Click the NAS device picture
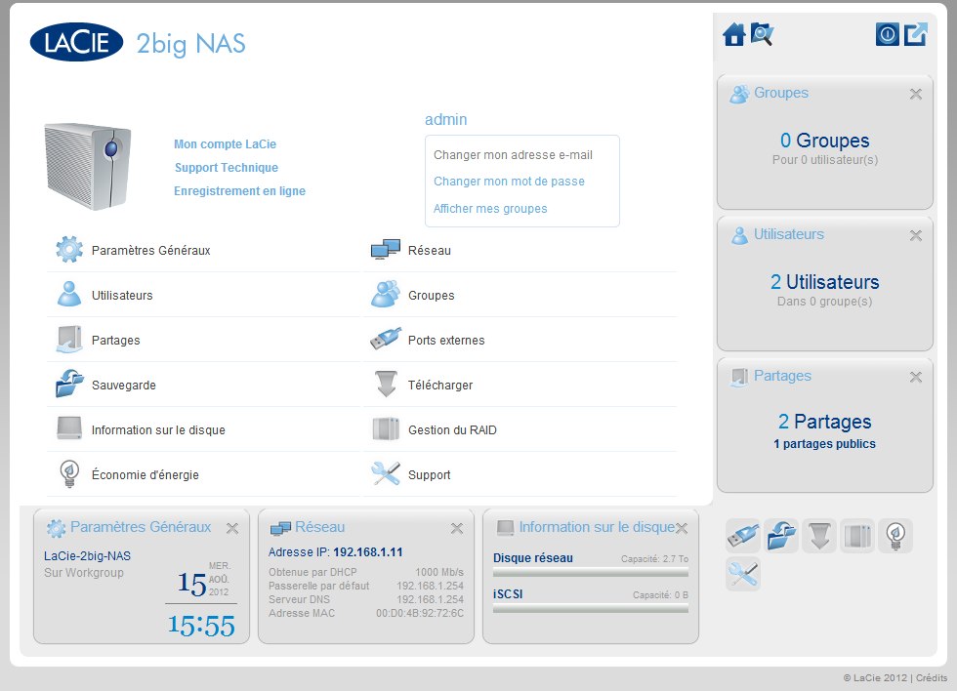Viewport: 957px width, 691px height. 88,166
